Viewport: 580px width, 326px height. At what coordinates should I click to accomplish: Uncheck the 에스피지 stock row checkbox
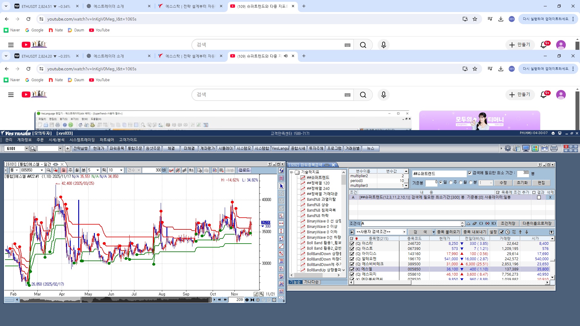click(x=352, y=274)
